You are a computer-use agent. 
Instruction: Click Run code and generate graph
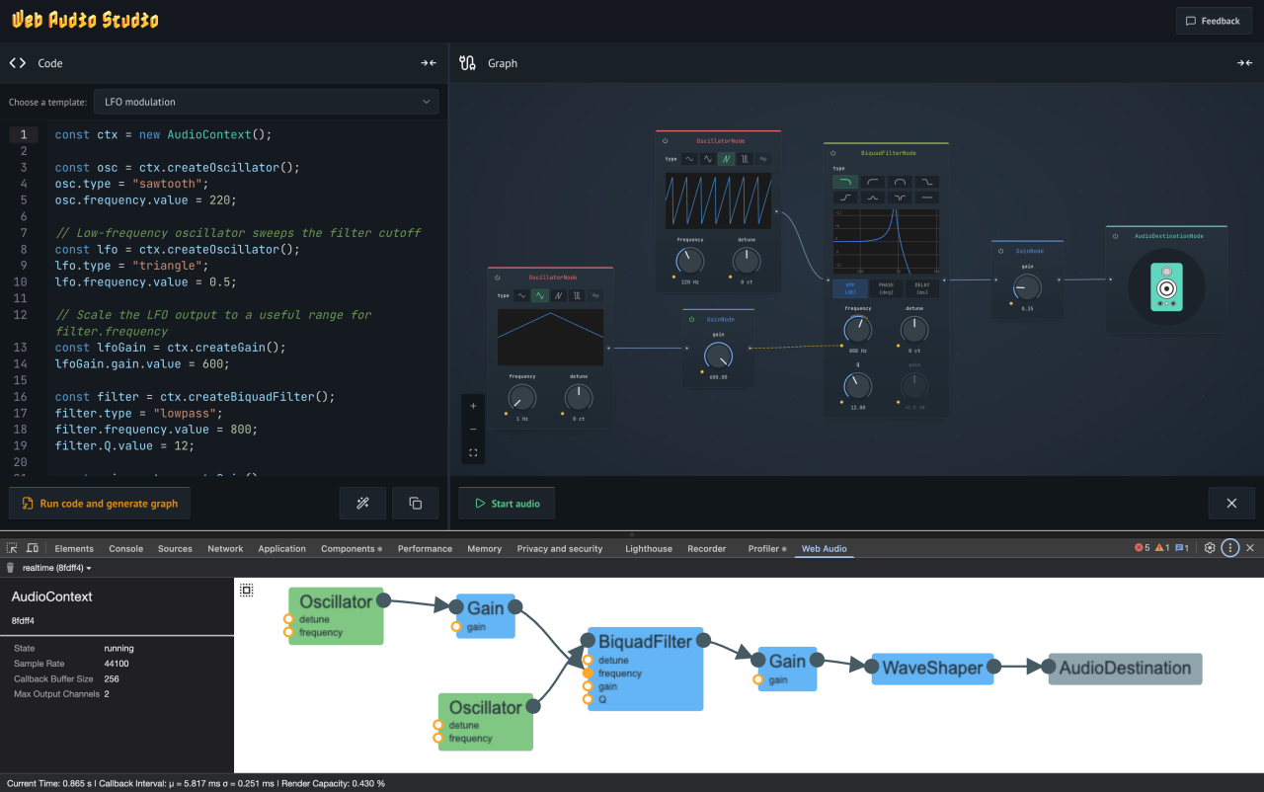point(100,504)
